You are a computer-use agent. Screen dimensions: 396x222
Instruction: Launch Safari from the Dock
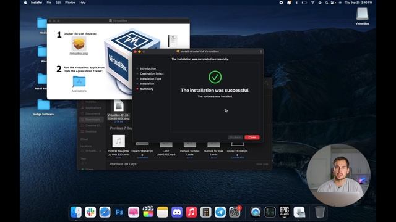105,212
